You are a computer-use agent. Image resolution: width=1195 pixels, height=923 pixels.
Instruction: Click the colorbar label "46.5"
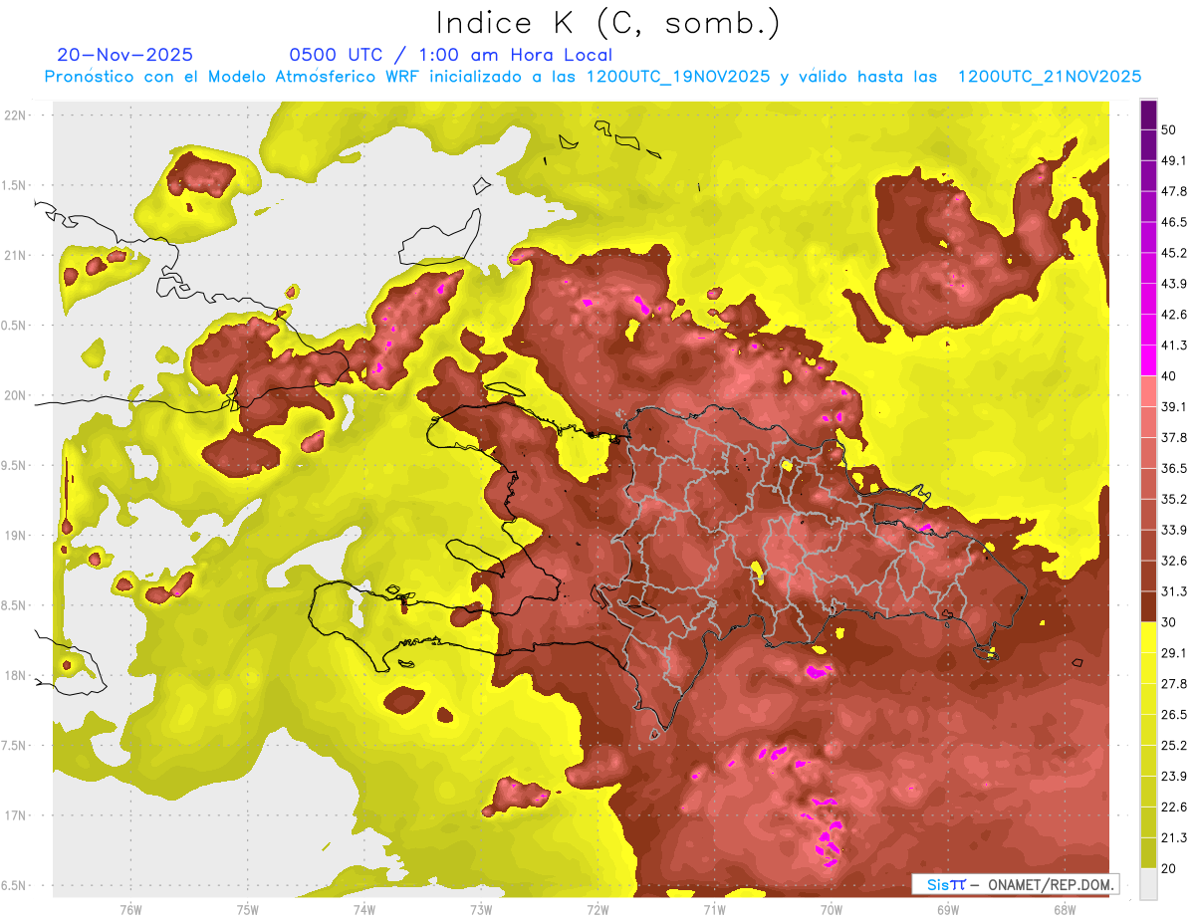(x=1174, y=222)
